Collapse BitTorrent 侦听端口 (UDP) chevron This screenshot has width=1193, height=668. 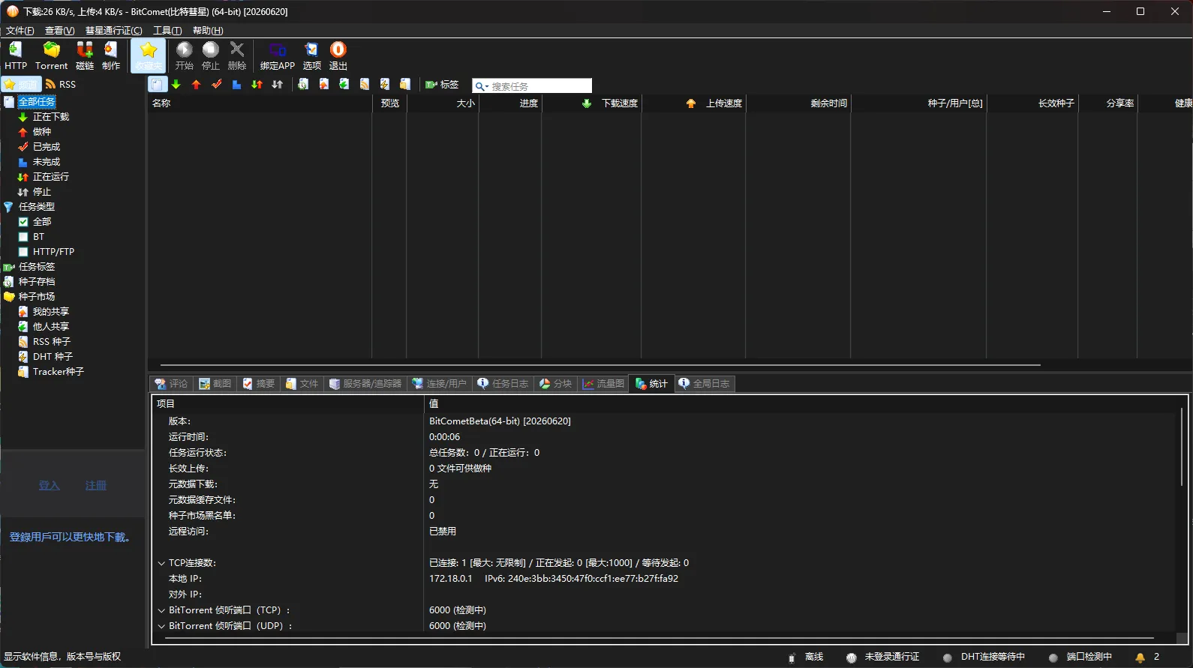tap(161, 626)
